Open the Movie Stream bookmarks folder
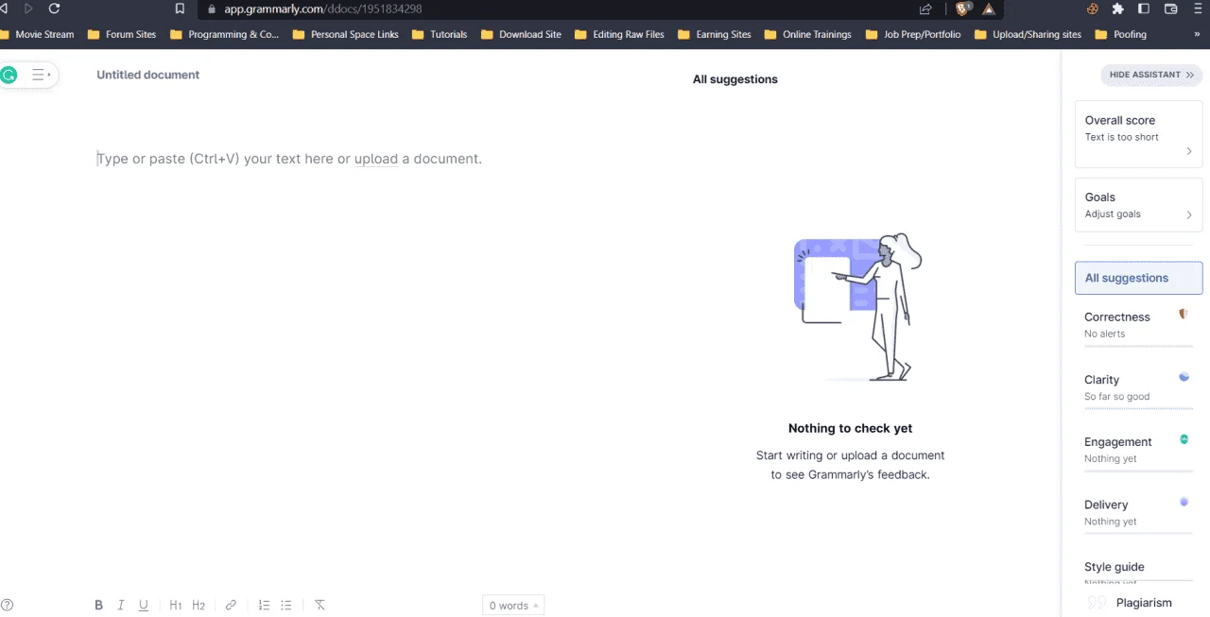The image size is (1210, 617). (x=37, y=34)
